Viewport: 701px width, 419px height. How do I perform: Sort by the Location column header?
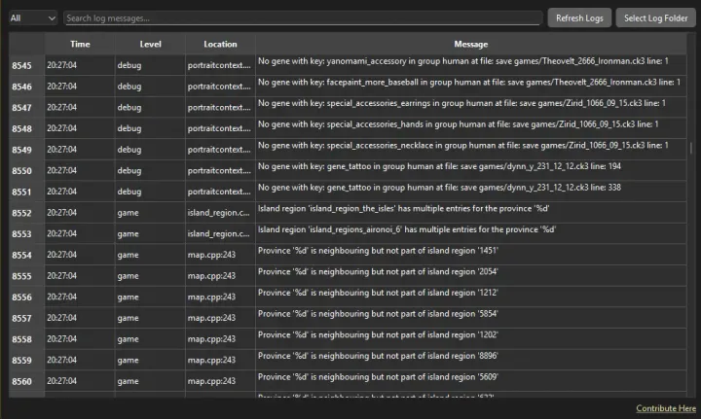pos(220,44)
